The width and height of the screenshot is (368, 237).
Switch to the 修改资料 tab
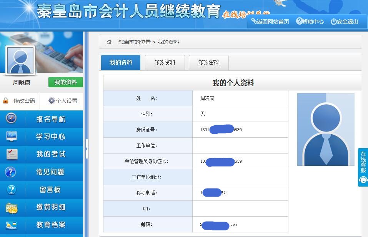pos(165,62)
